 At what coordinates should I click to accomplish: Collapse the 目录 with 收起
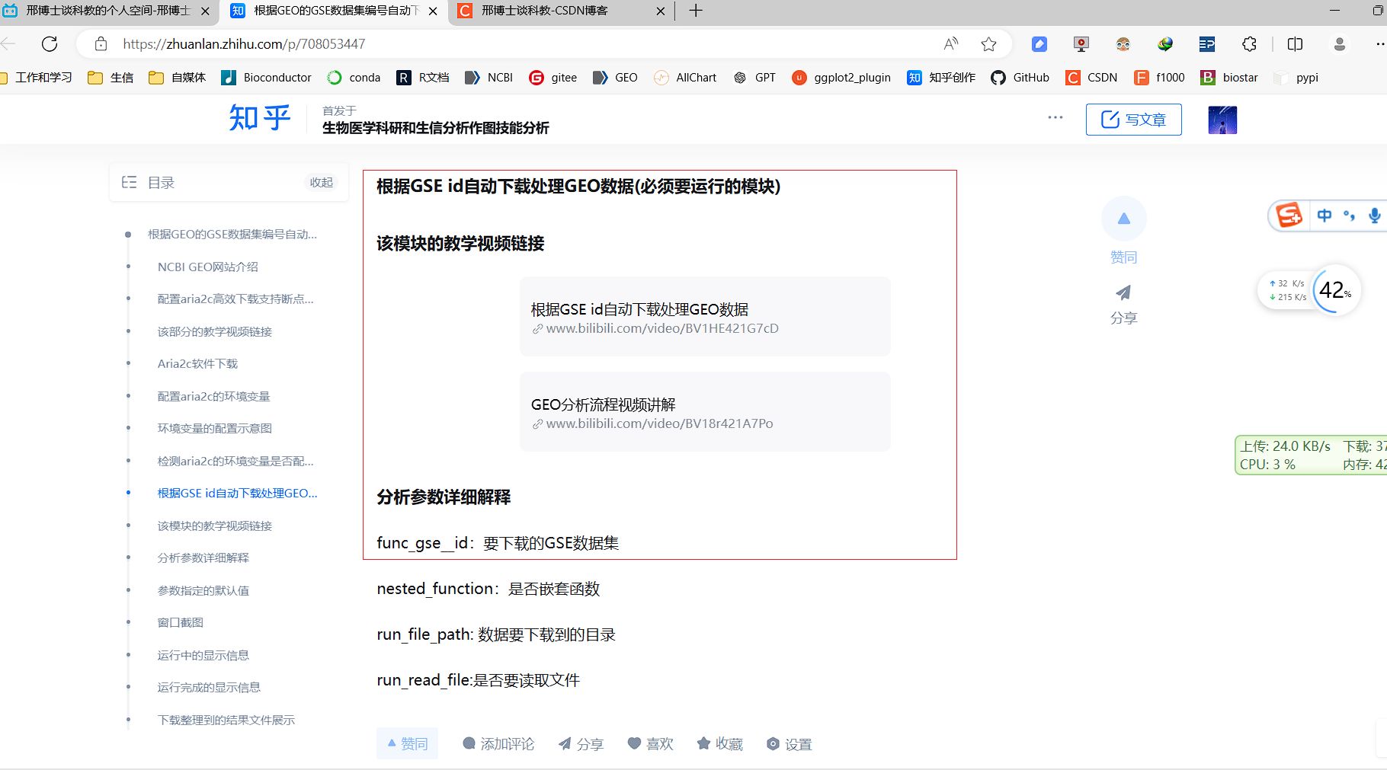pyautogui.click(x=320, y=182)
